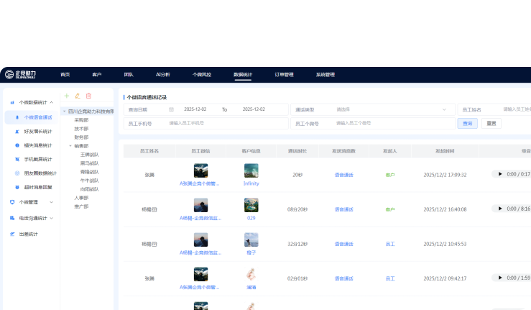
Task: Open the AI分析 top navigation tab
Action: point(163,74)
